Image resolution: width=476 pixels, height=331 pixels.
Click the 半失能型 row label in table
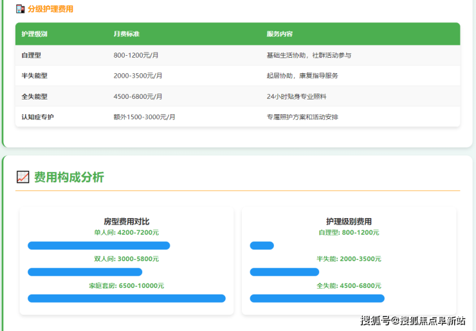[35, 76]
